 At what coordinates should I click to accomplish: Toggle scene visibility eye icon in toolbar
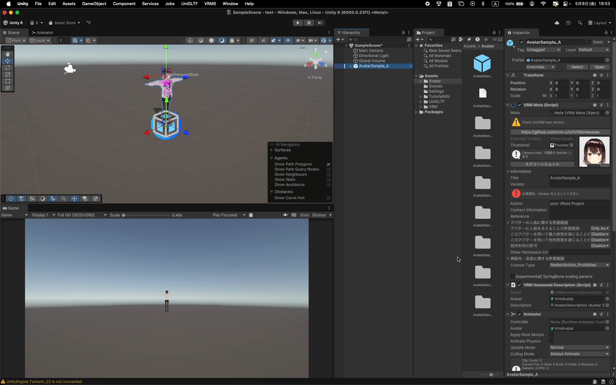(x=288, y=40)
